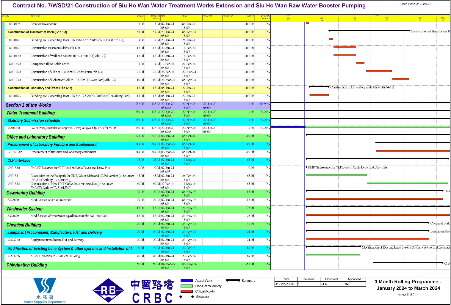This screenshot has width=451, height=305.
Task: Select activity ID S401700
Action: click(x=15, y=72)
